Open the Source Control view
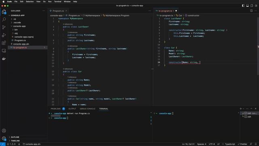Viewport: 259px width, 146px height. (x=4, y=27)
